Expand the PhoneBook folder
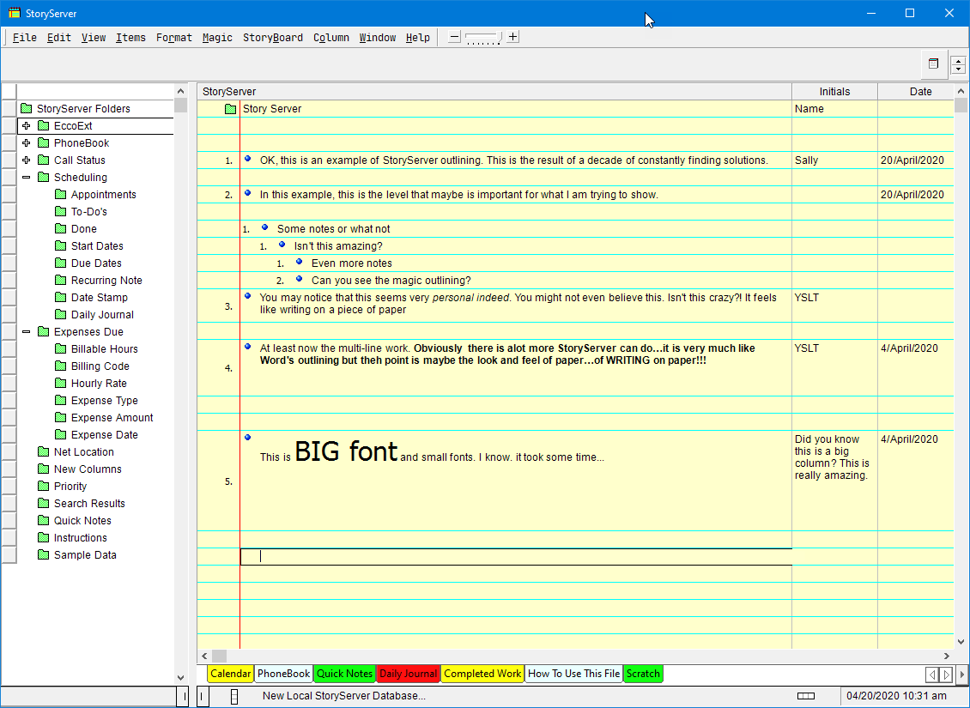Image resolution: width=970 pixels, height=708 pixels. click(26, 142)
